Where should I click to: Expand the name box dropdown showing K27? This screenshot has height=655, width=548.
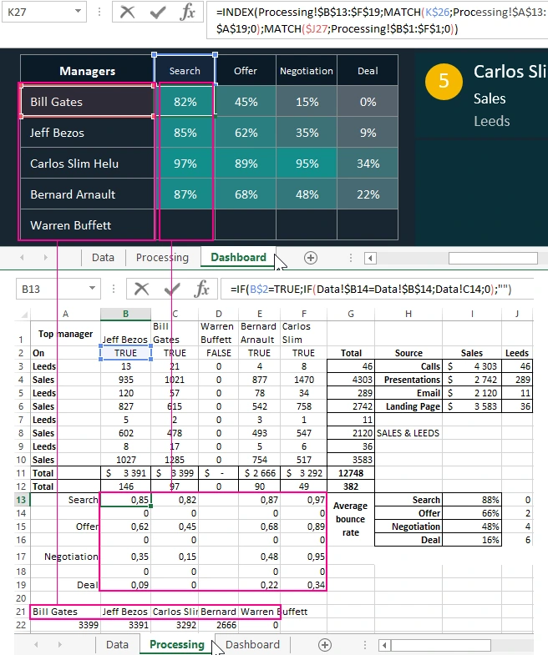(x=79, y=13)
